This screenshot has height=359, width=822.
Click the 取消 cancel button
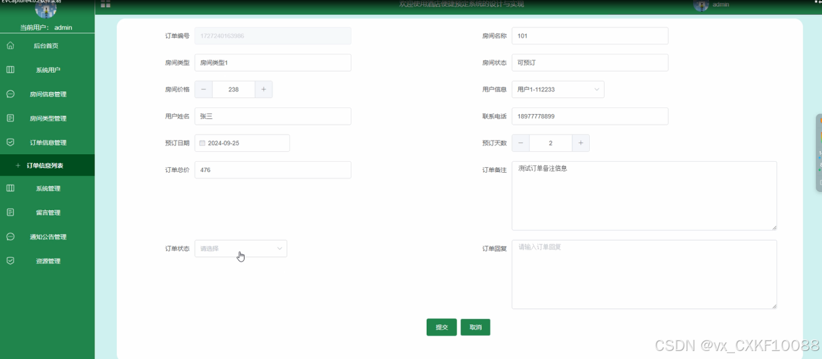click(x=476, y=327)
